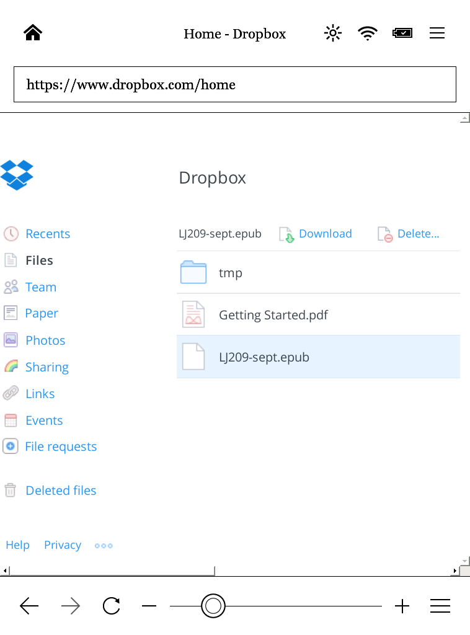
Task: Click the Files document icon
Action: (x=11, y=260)
